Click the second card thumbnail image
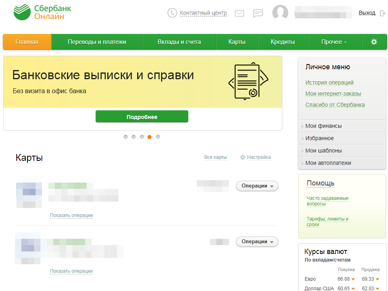 click(28, 248)
